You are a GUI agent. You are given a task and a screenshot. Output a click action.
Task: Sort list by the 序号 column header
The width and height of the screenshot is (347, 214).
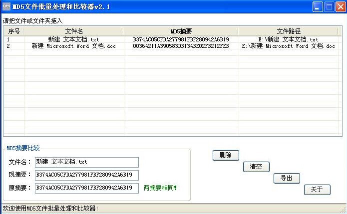[13, 31]
